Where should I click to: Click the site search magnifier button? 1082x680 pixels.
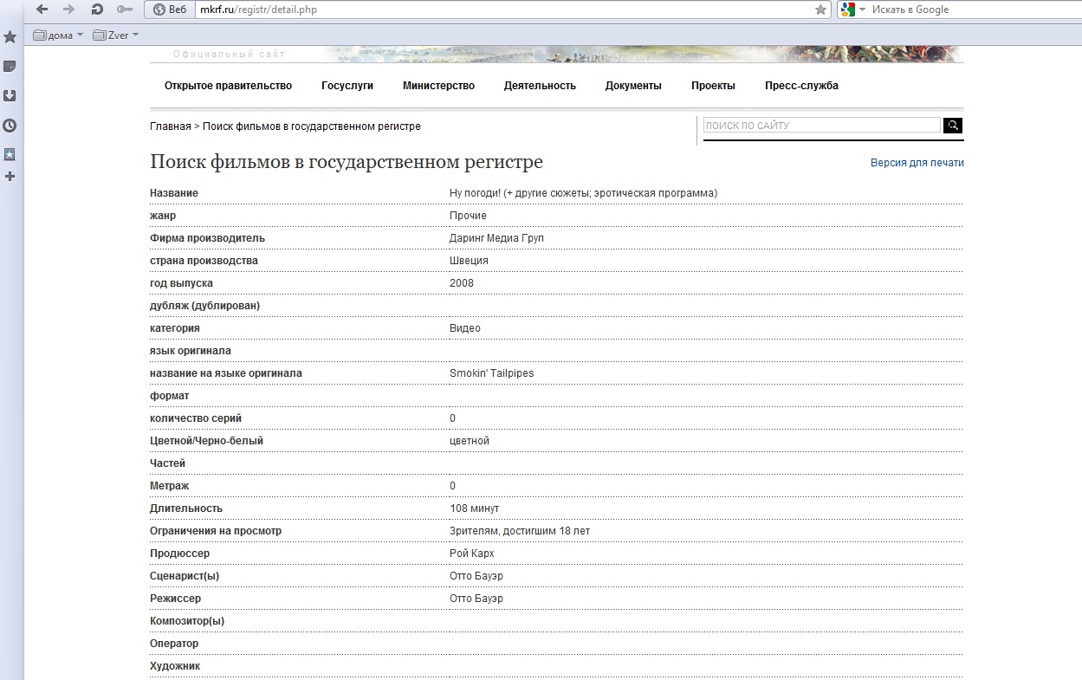click(x=953, y=126)
